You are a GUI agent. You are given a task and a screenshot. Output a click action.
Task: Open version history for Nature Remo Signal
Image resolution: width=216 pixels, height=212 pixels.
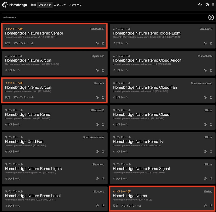tap(205, 179)
